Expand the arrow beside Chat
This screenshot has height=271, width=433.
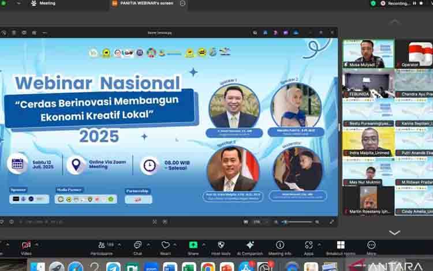148,244
